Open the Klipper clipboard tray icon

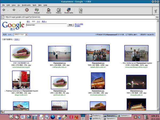[135, 117]
